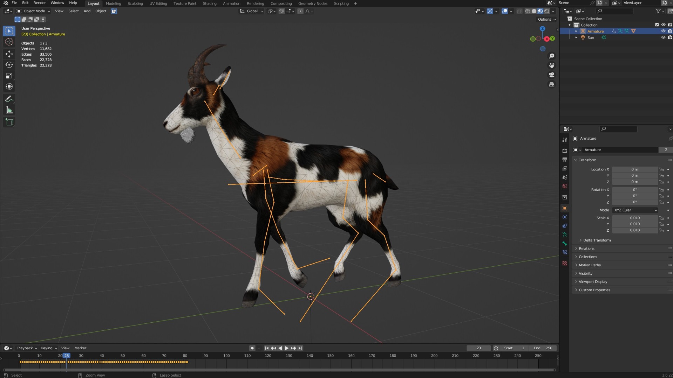Switch to orthographic view grid icon

tap(551, 84)
